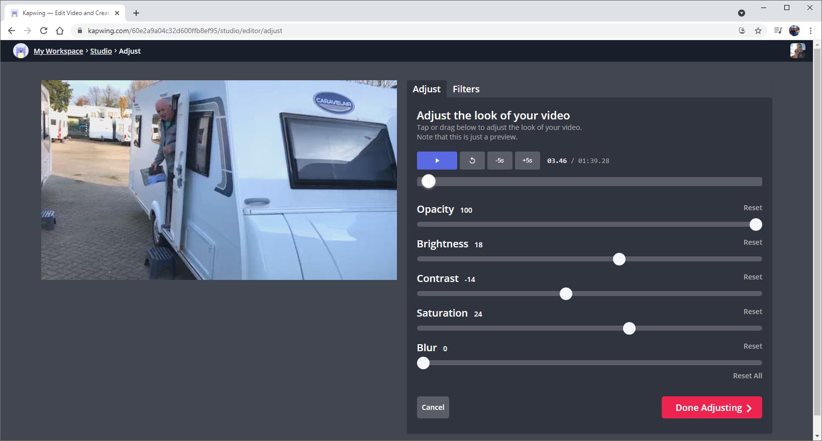Click the Brightness slider handle
Screen dimensions: 822x441
click(619, 259)
